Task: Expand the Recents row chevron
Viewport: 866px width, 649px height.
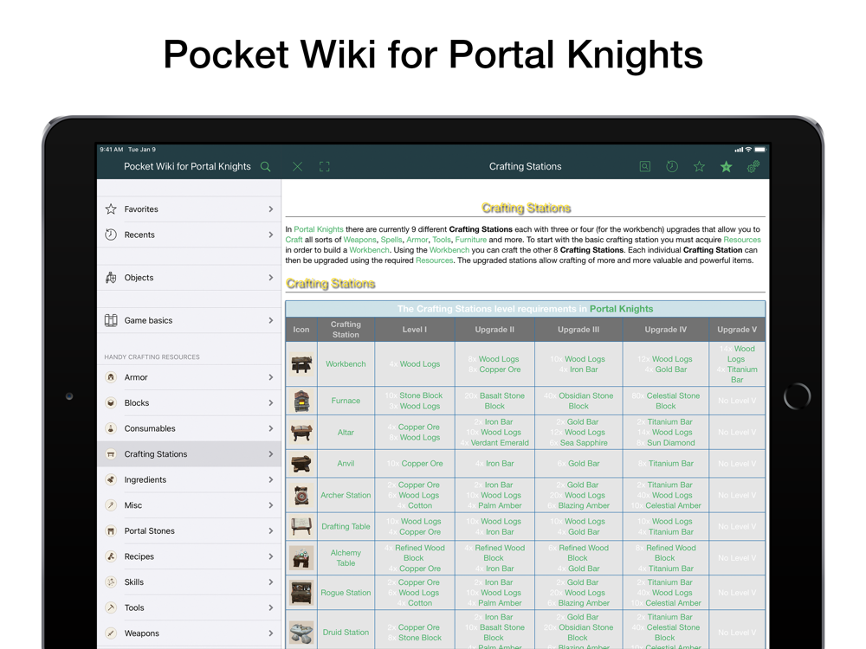Action: [270, 235]
